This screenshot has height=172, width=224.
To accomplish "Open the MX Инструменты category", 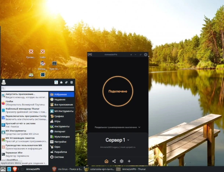I will click(x=62, y=111).
